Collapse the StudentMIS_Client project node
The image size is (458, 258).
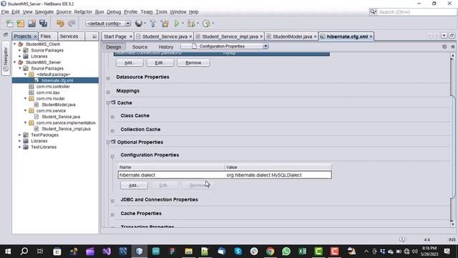pyautogui.click(x=15, y=44)
